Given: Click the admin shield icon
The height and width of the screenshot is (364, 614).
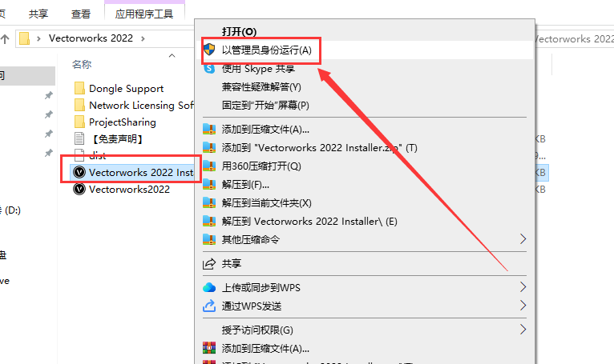Looking at the screenshot, I should (209, 50).
